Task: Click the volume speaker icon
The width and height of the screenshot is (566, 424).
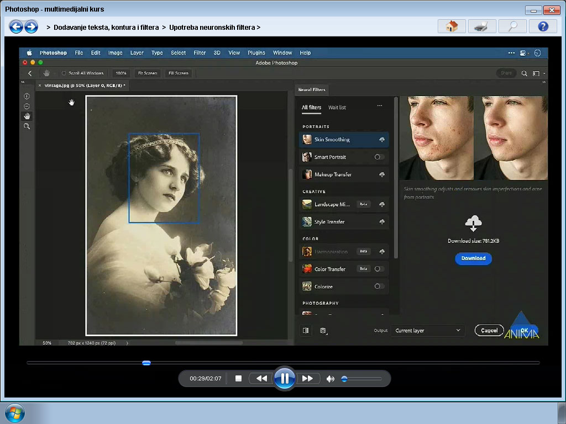Action: pos(330,379)
